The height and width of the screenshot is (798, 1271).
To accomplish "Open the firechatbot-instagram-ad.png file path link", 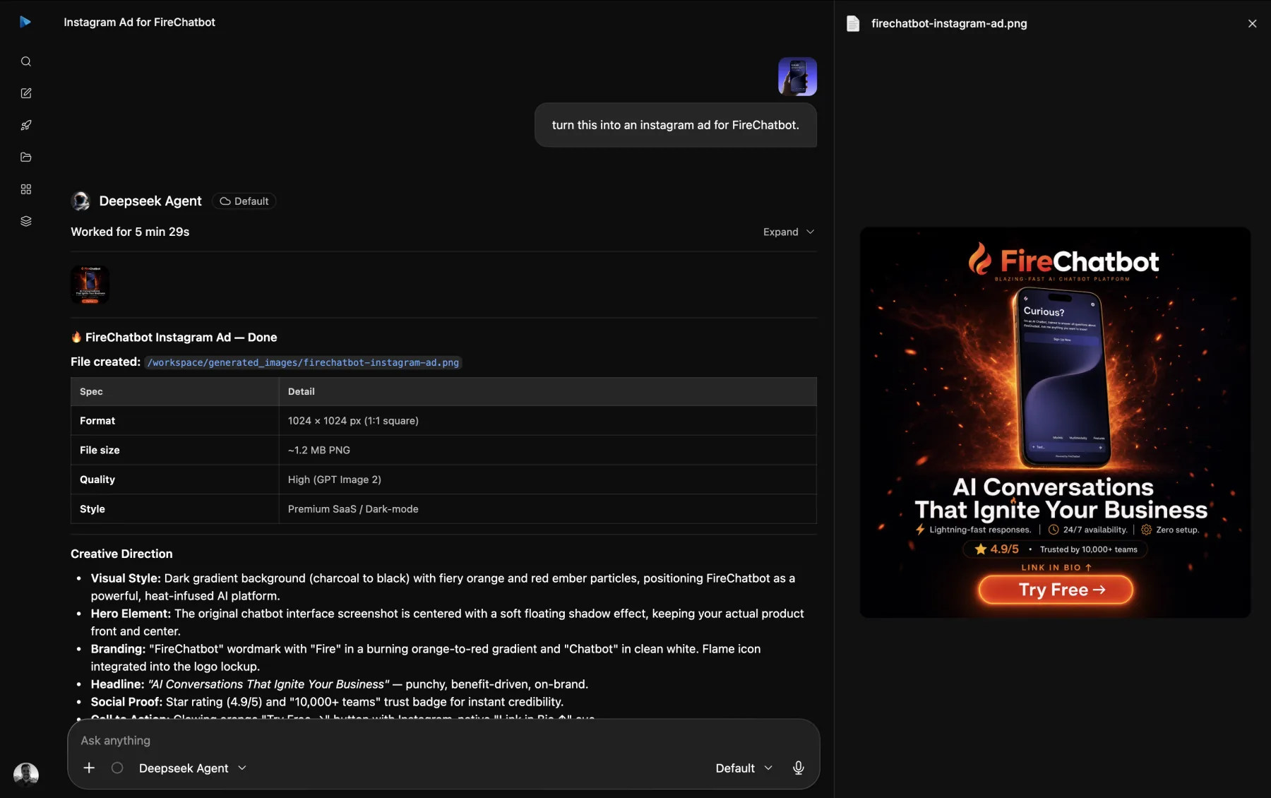I will 303,362.
